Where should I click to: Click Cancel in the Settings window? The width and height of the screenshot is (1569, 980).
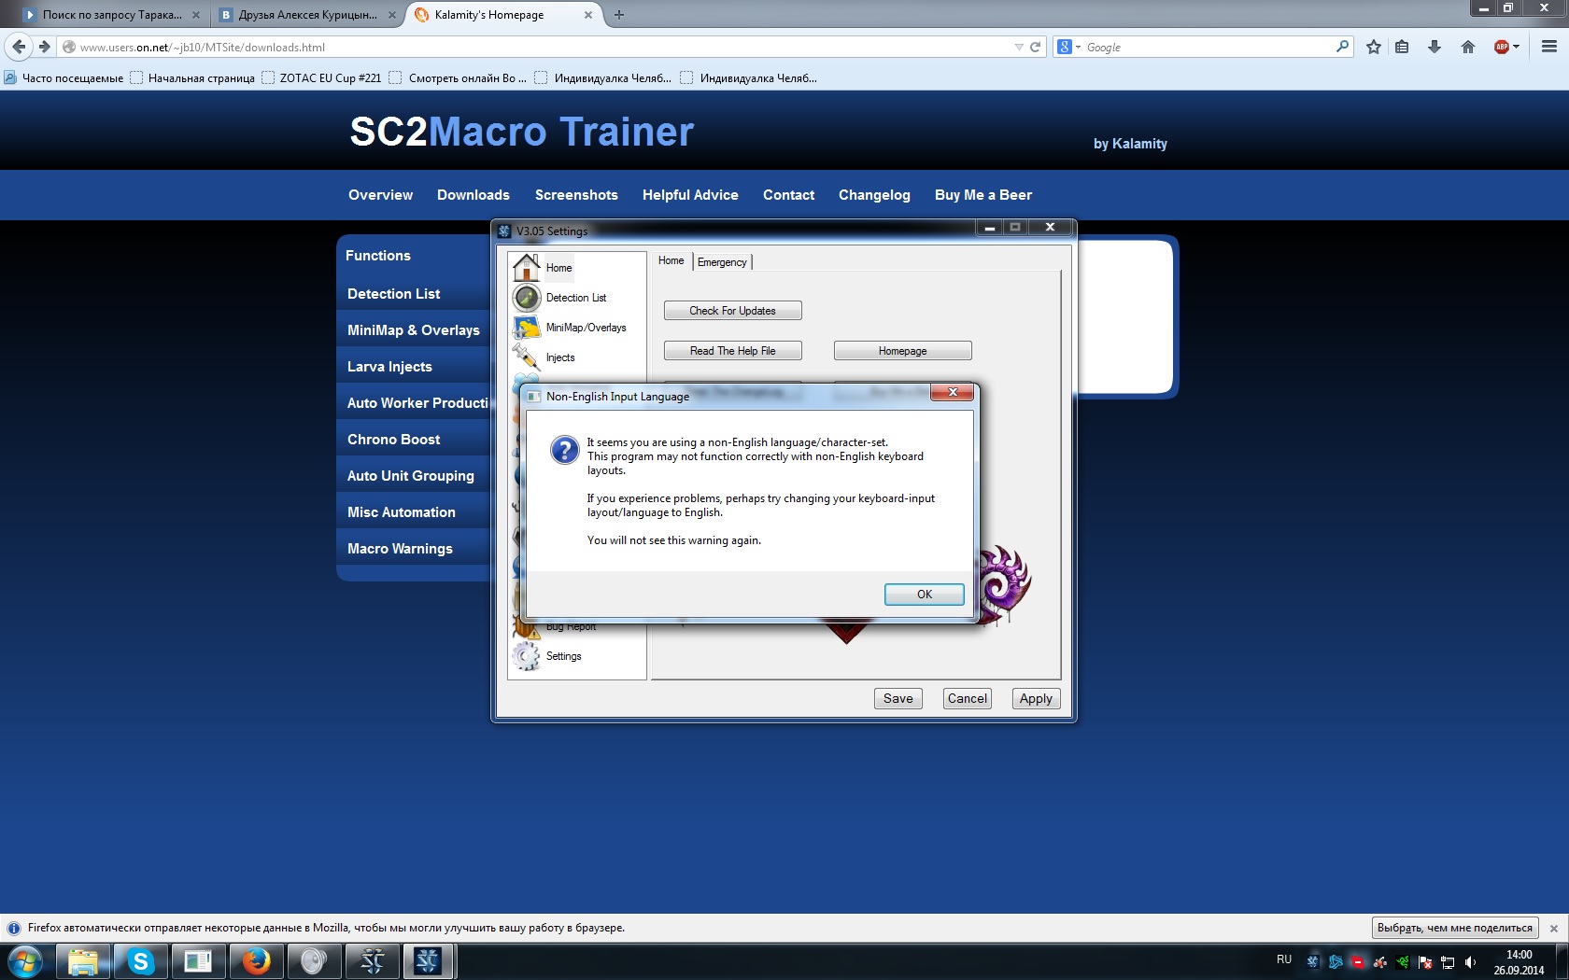tap(968, 699)
